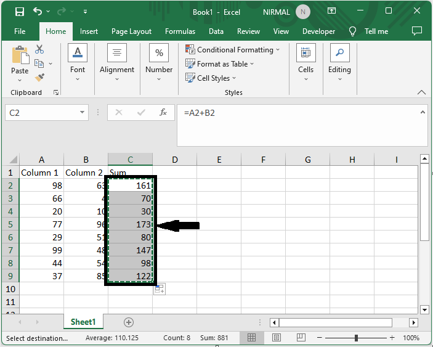Screen dimensions: 433x347
Task: Add a new sheet with plus button
Action: coord(129,322)
